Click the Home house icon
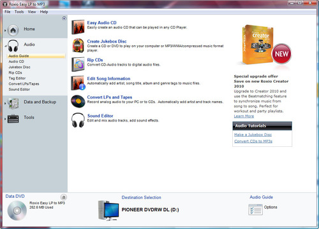 (x=13, y=31)
